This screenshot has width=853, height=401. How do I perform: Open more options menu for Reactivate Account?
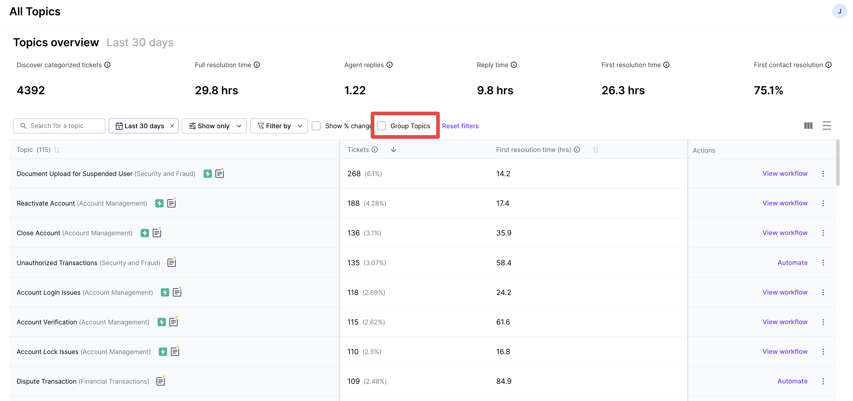(823, 203)
